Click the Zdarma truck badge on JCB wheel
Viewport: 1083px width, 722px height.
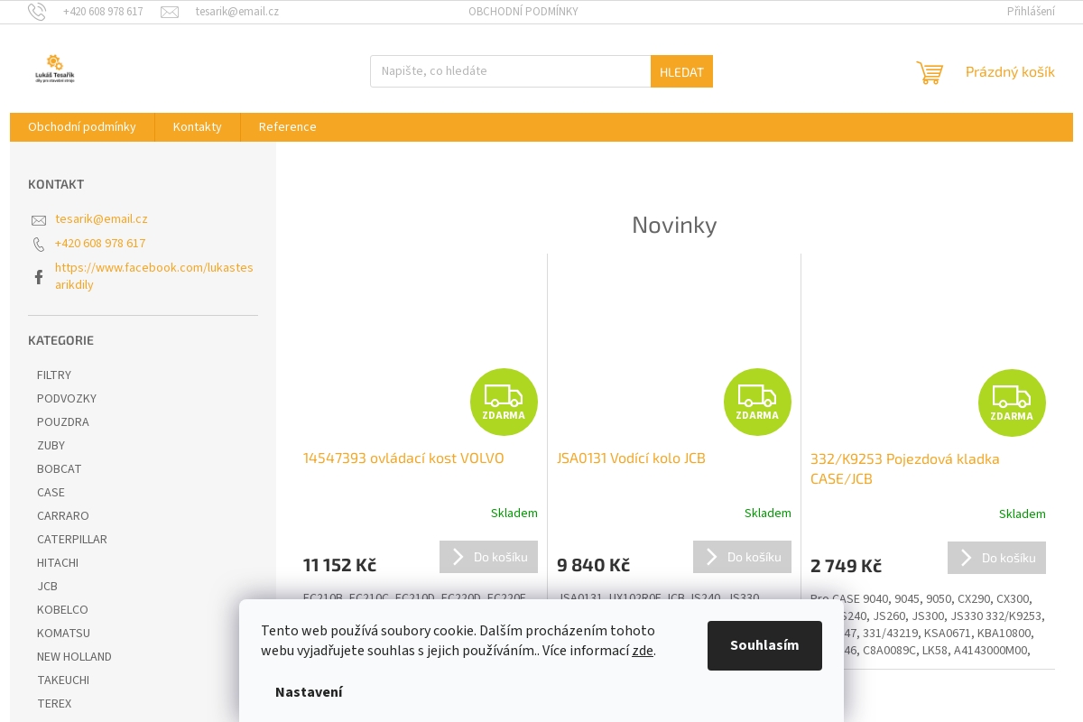point(757,402)
